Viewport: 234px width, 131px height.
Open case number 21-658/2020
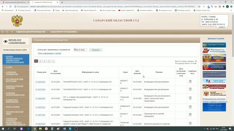[40, 82]
